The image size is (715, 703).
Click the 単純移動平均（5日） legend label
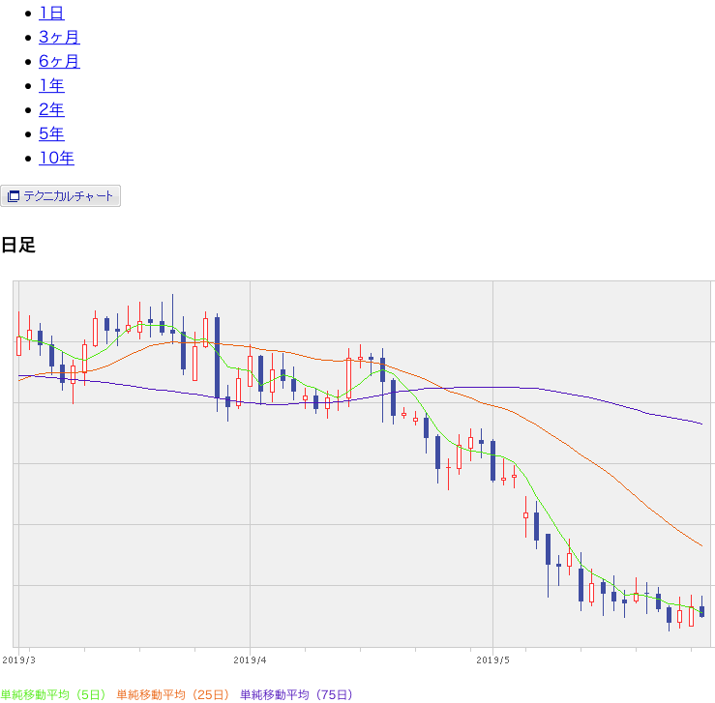pyautogui.click(x=53, y=695)
